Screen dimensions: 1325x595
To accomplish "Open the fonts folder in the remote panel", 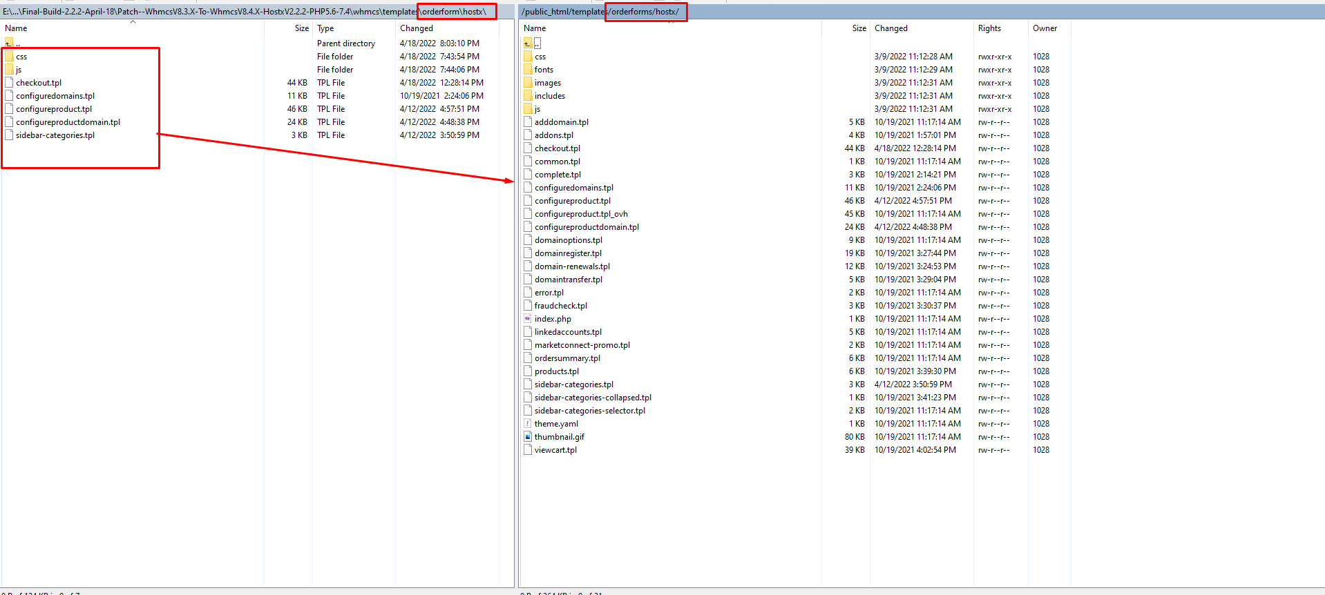I will pos(544,70).
